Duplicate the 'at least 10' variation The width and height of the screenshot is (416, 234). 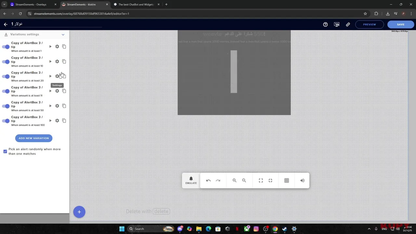click(x=64, y=61)
